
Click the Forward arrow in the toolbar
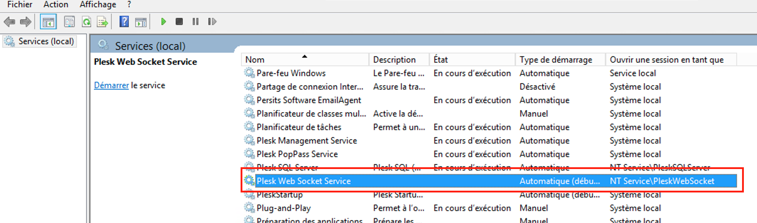[x=26, y=22]
